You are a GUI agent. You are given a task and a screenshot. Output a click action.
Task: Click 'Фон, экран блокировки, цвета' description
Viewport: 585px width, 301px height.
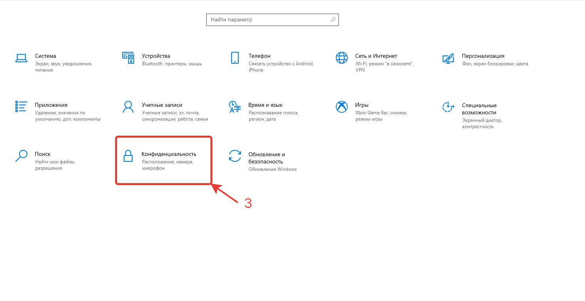click(x=495, y=64)
